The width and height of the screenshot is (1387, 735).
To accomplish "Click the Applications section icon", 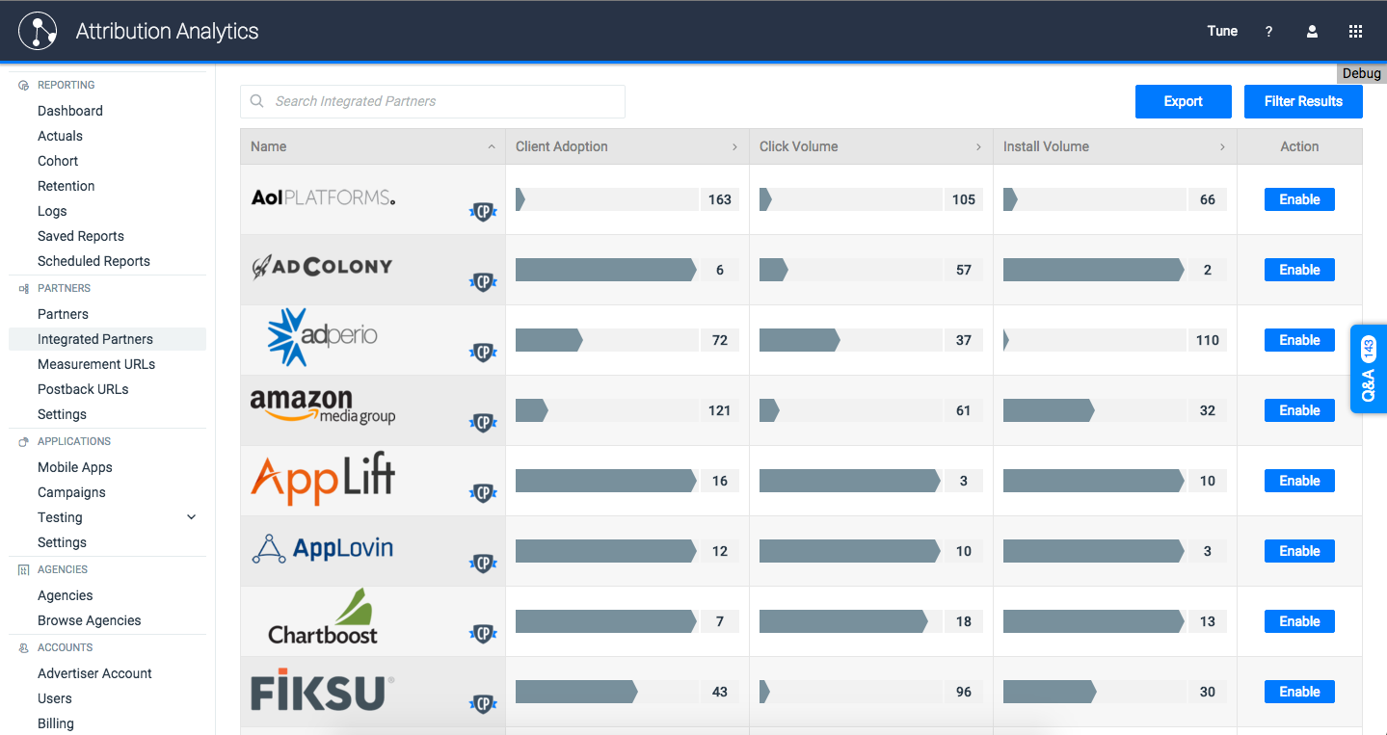I will coord(24,441).
